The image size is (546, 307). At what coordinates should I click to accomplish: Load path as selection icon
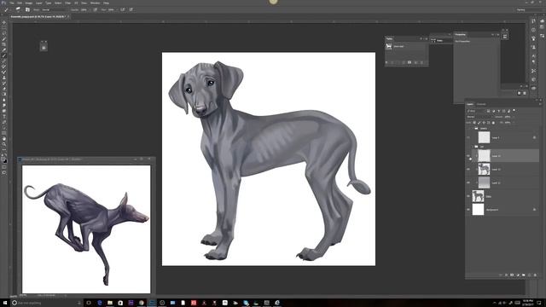tap(398, 62)
